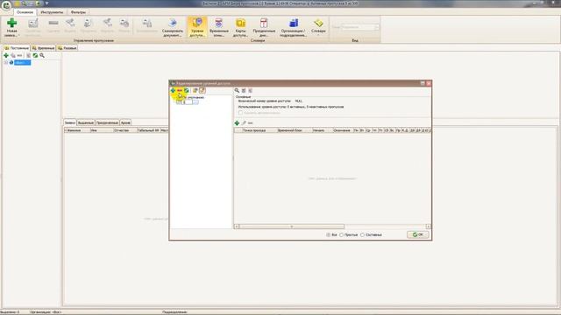Image resolution: width=561 pixels, height=315 pixels.
Task: Click the horizontal scrollbar thumb in dialog table
Action: [x=292, y=227]
